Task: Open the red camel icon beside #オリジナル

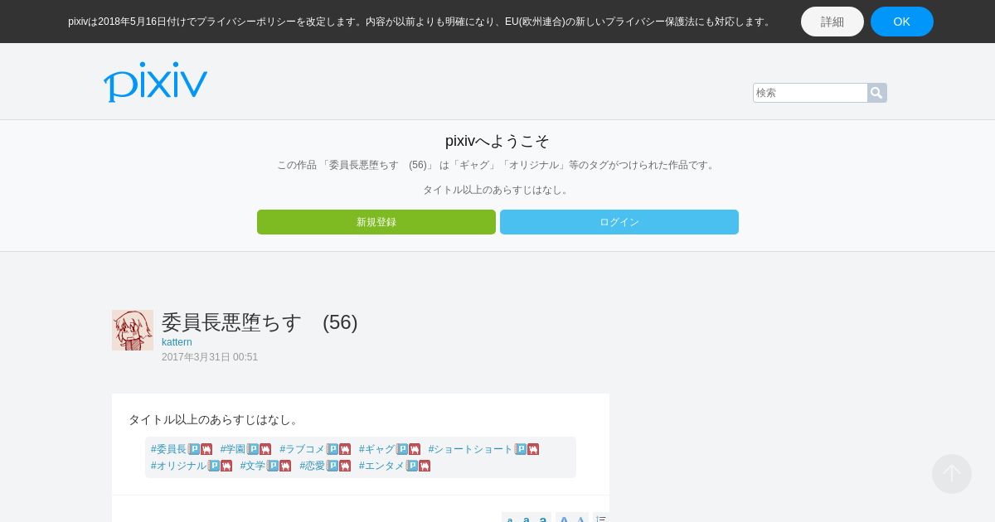Action: pos(226,466)
